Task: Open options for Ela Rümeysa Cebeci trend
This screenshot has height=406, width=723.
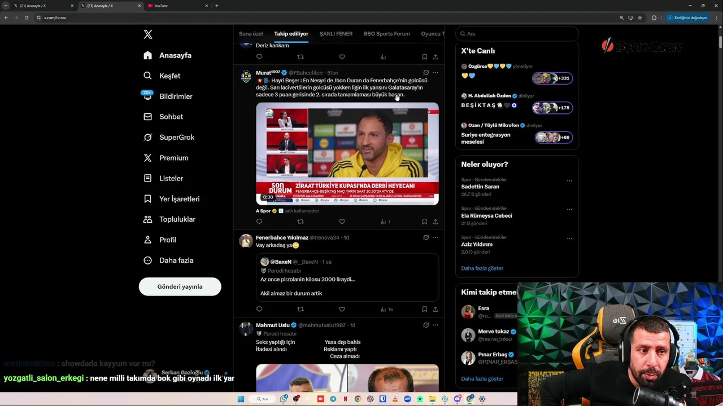Action: point(569,210)
